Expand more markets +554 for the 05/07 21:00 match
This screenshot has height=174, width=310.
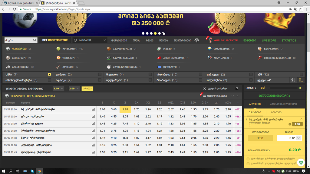238,131
